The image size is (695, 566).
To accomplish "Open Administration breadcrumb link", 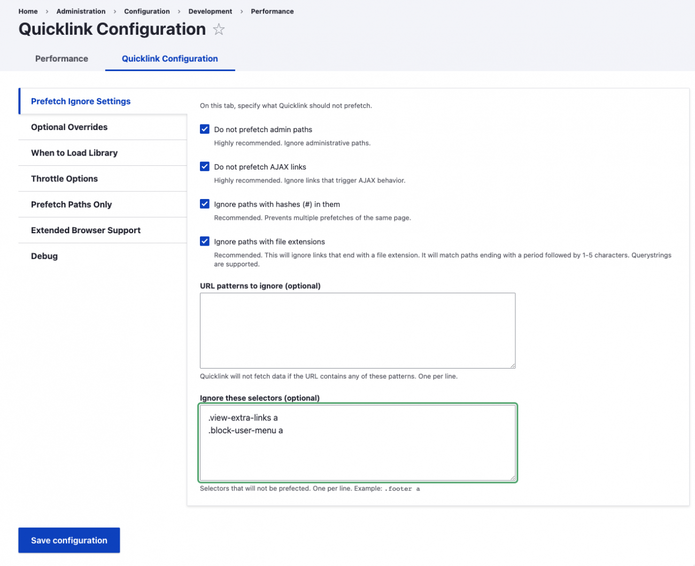I will pos(81,11).
